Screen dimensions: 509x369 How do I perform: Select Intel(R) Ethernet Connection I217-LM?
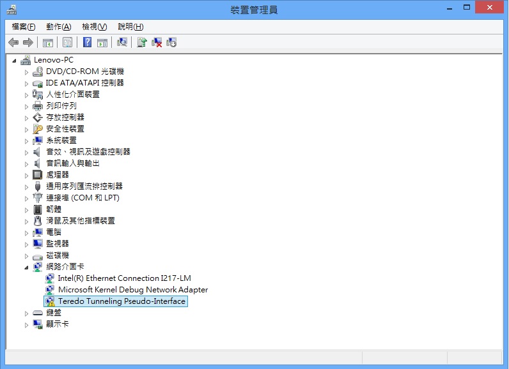coord(124,278)
